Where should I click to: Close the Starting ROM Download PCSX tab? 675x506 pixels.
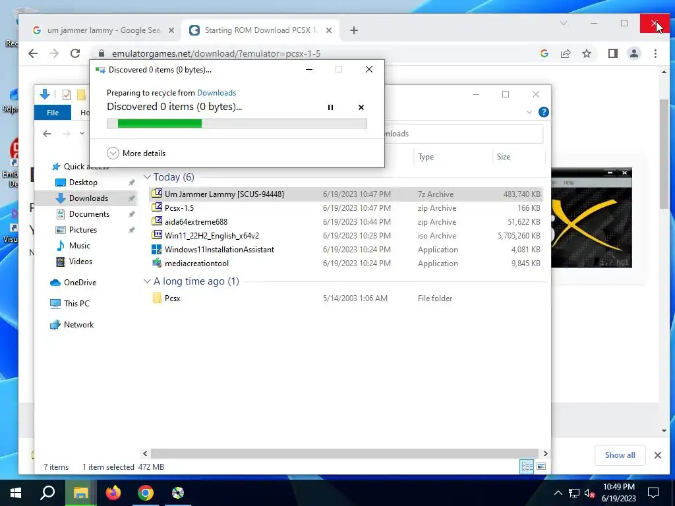coord(329,30)
